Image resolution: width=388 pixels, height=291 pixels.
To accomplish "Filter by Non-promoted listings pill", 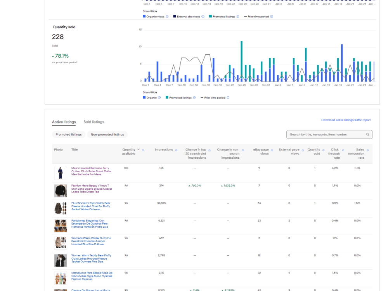I will 107,135.
